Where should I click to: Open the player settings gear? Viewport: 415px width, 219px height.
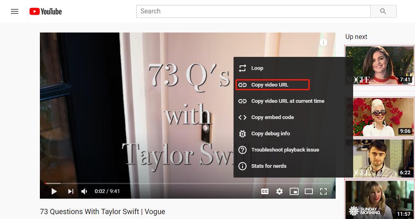(280, 191)
